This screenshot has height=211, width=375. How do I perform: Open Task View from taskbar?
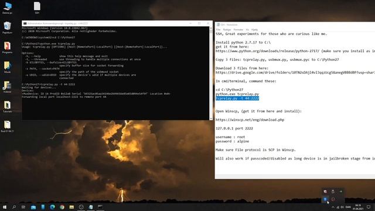[x=23, y=207]
